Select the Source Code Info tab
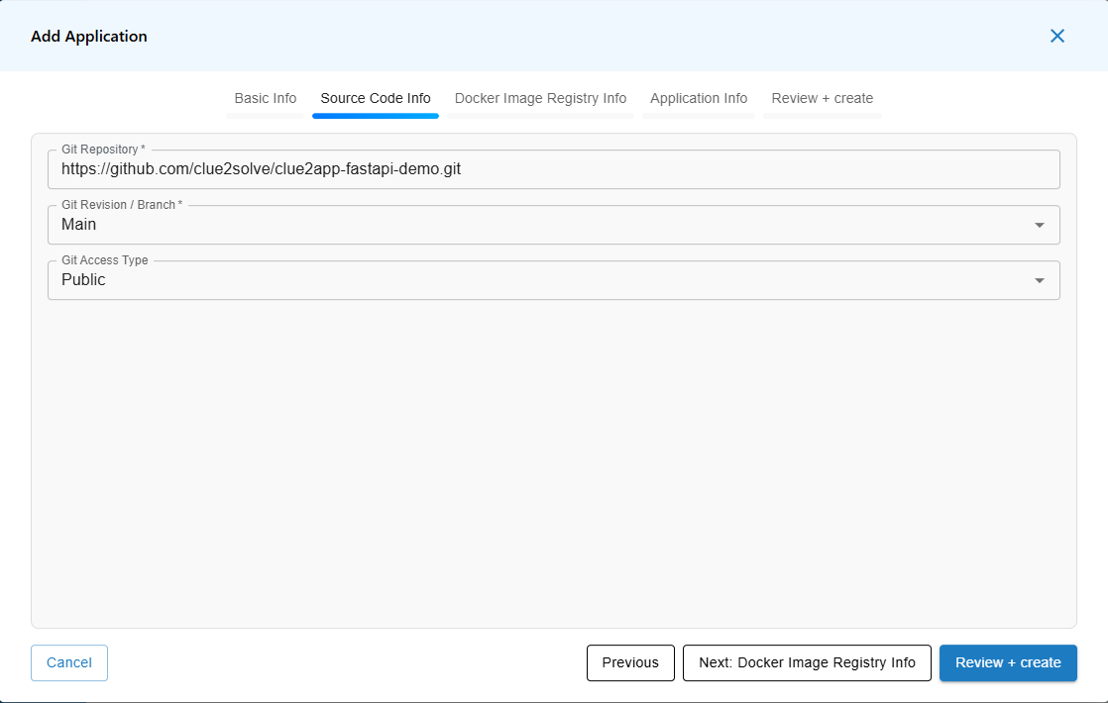Screen dimensions: 1108x703 [376, 99]
